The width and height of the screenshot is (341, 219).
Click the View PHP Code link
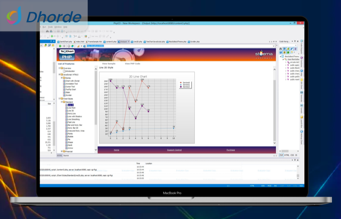133,64
